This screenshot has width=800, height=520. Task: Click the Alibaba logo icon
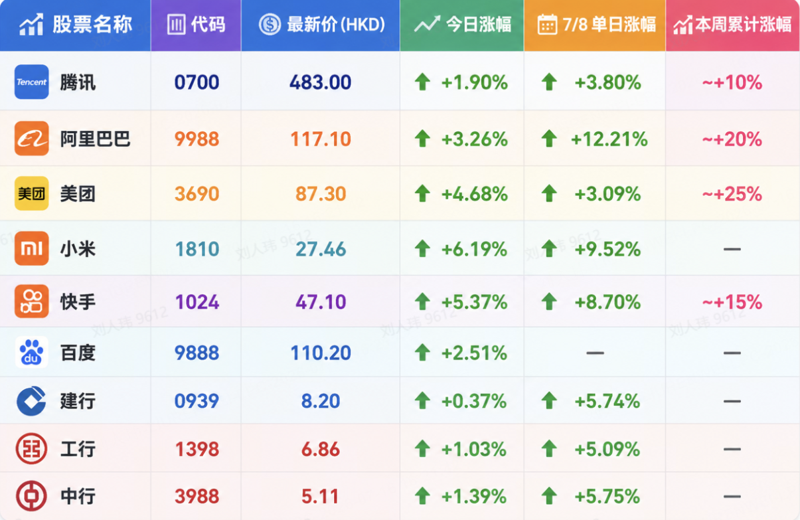(31, 139)
